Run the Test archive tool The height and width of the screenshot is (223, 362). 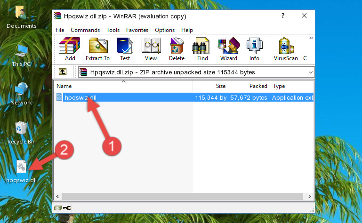[x=125, y=49]
